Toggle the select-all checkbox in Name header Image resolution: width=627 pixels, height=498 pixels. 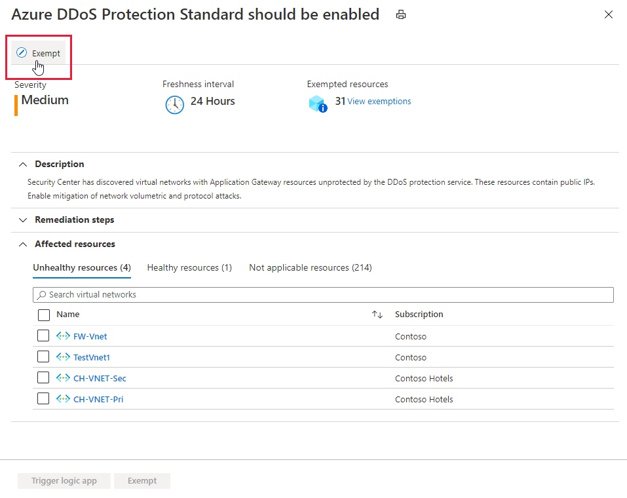point(43,315)
